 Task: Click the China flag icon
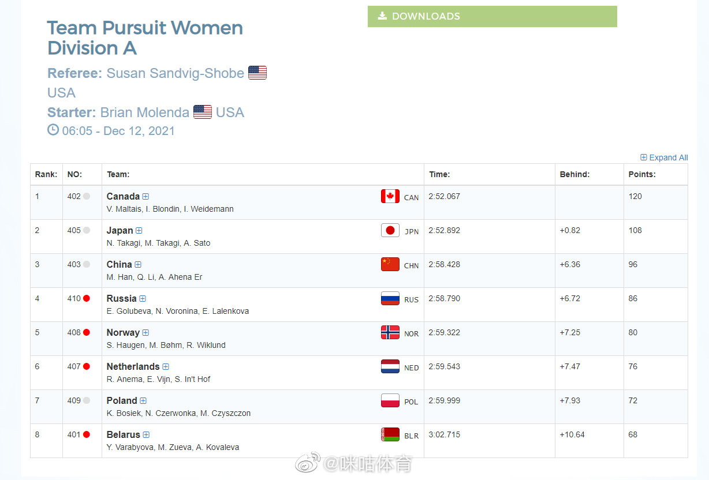pyautogui.click(x=390, y=264)
